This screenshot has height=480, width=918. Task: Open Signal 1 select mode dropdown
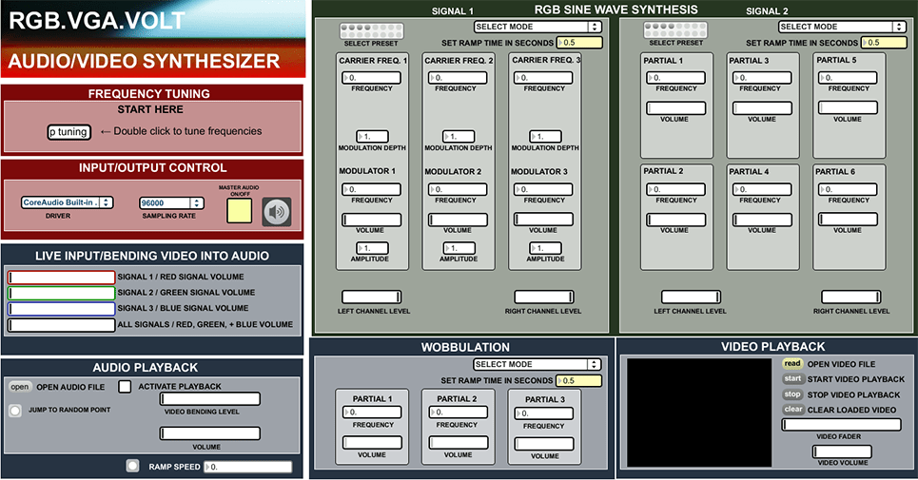[x=537, y=27]
